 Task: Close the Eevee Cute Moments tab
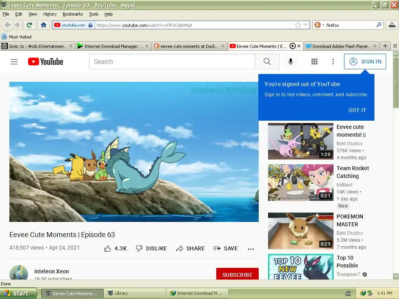[x=299, y=46]
